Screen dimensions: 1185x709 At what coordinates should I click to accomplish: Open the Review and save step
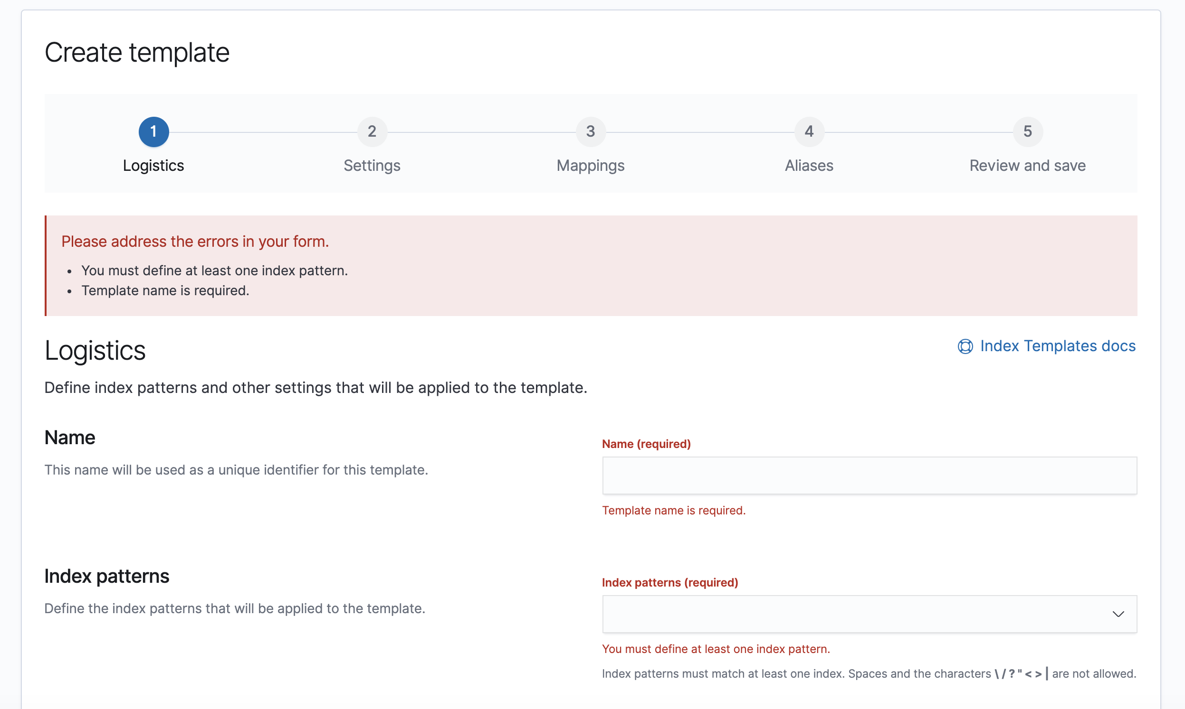point(1028,166)
